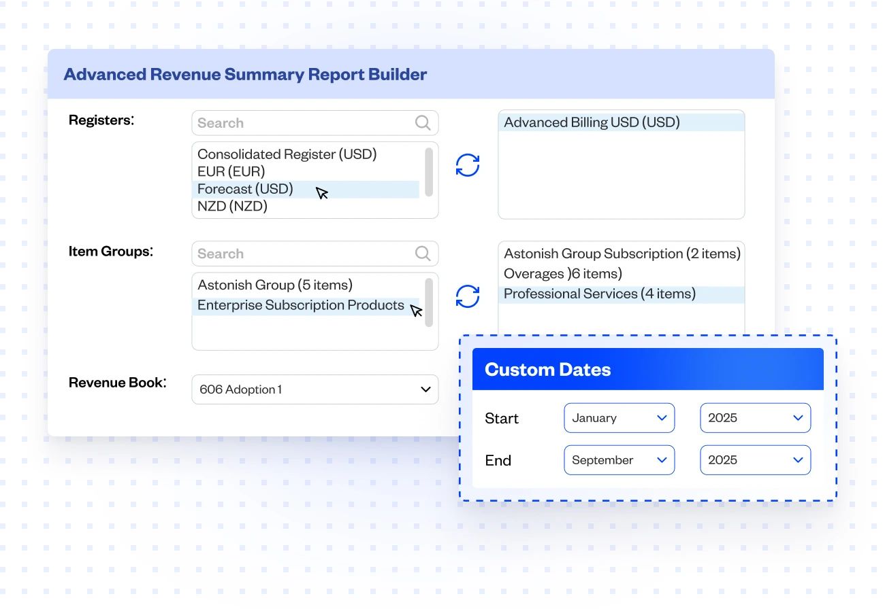Viewport: 885px width, 609px height.
Task: Open the Revenue Book dropdown showing 606 Adoption 1
Action: coord(315,389)
